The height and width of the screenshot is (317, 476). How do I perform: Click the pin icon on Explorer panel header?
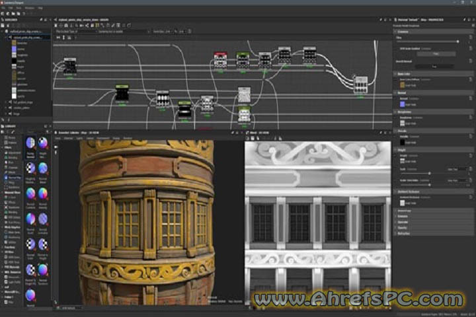pos(41,20)
